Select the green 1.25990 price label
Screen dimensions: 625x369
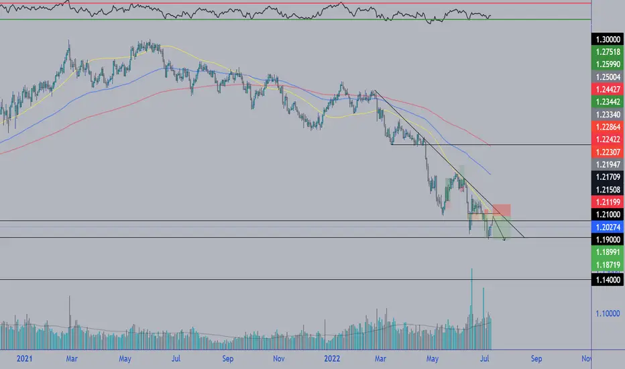point(608,64)
